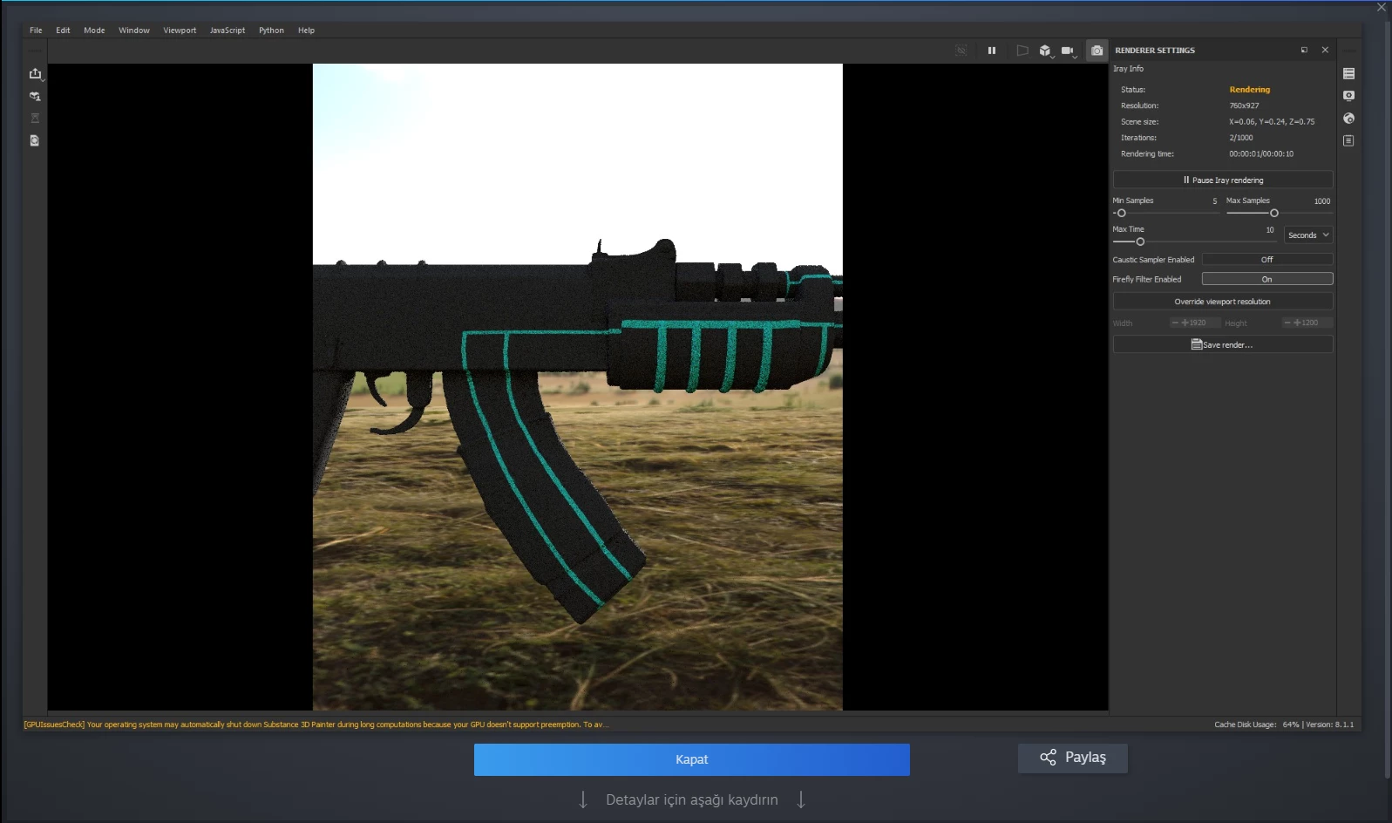Click the 760x927 resolution value

[x=1244, y=105]
